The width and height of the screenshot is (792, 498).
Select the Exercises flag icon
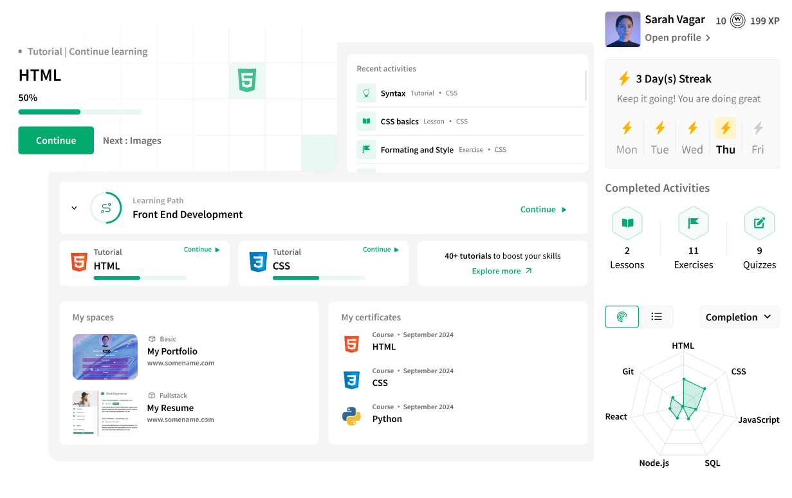coord(694,223)
